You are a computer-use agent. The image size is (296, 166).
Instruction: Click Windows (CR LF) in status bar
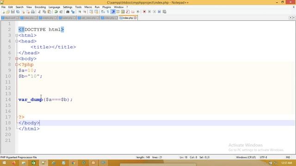[246, 157]
